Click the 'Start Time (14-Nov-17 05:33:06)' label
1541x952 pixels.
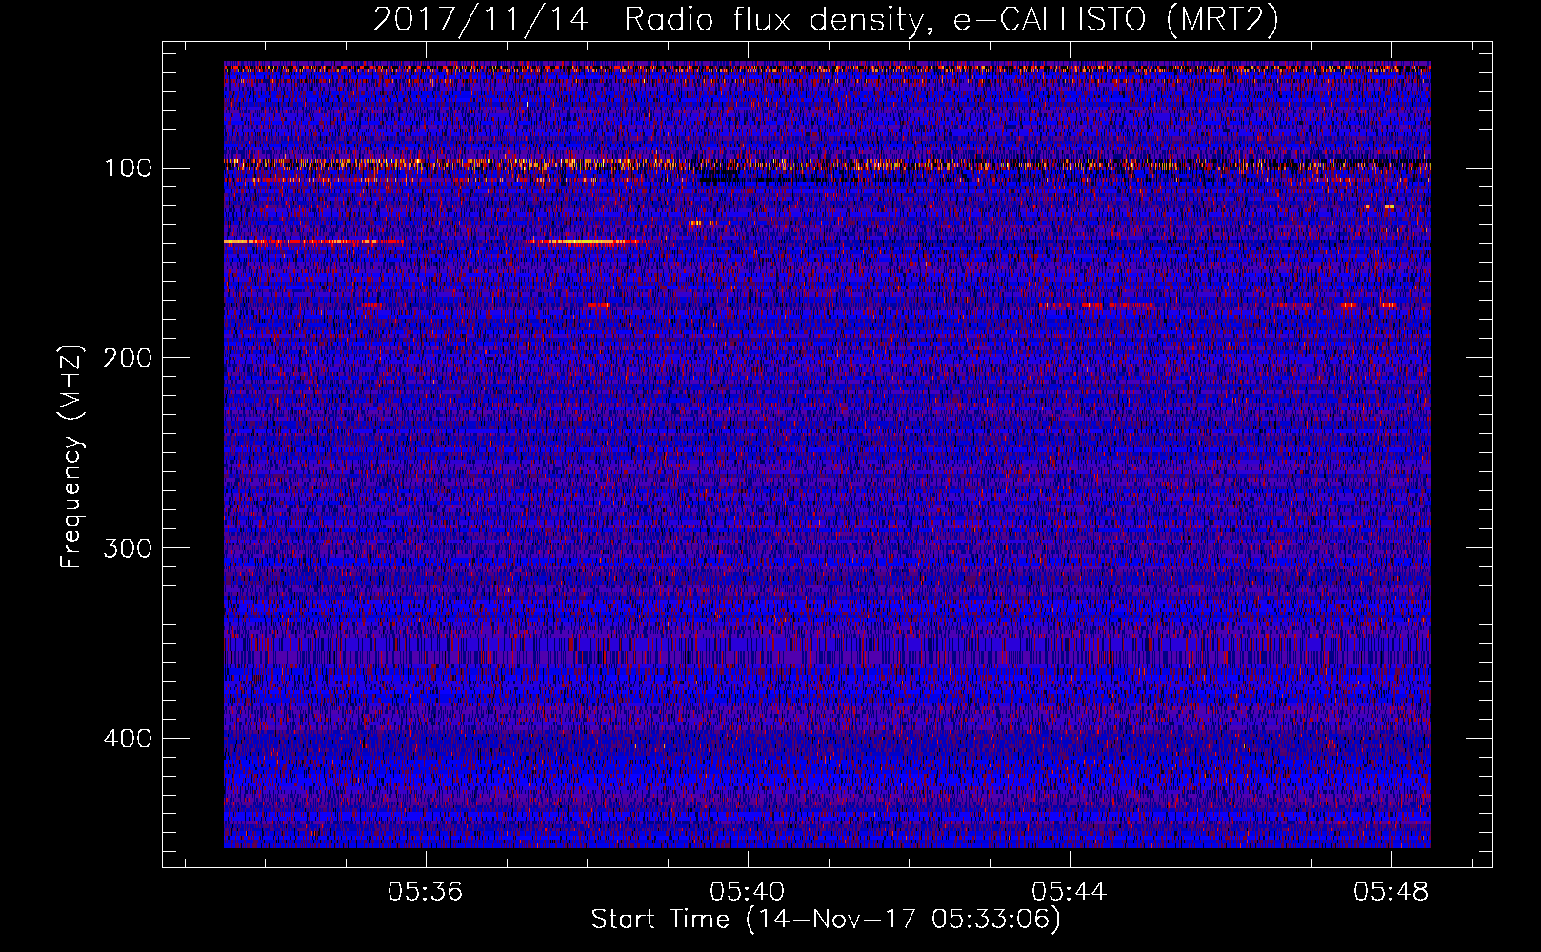826,920
